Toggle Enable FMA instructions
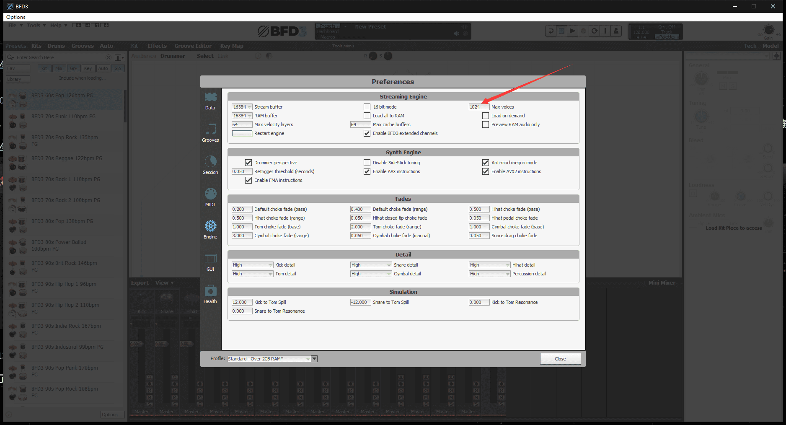Image resolution: width=786 pixels, height=425 pixels. point(248,180)
